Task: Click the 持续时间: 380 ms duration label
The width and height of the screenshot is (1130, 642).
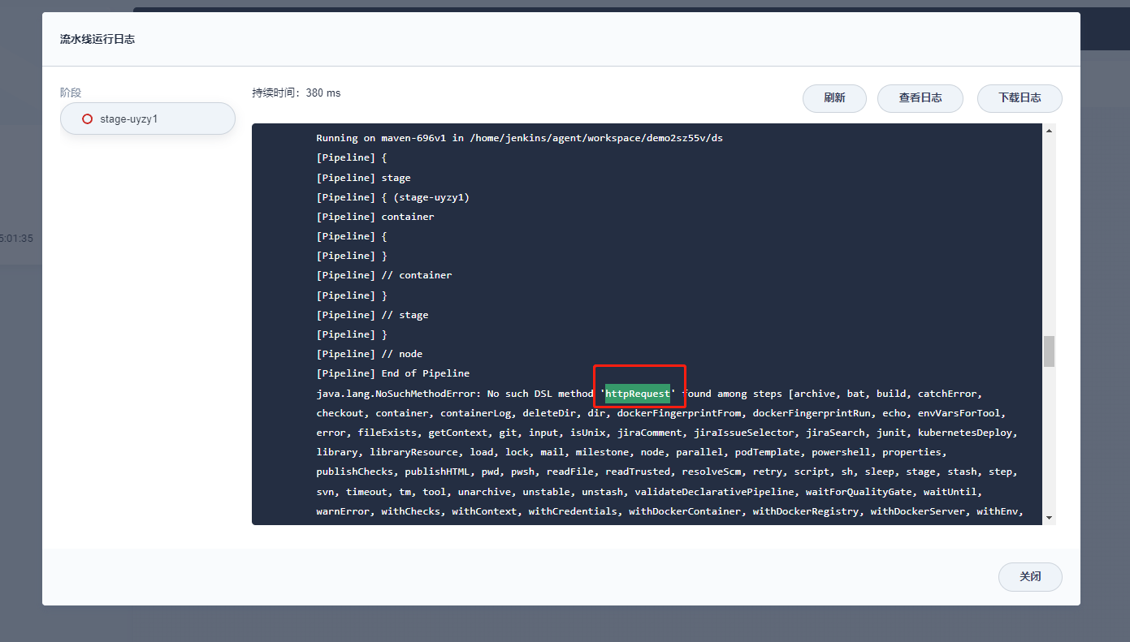Action: 297,93
